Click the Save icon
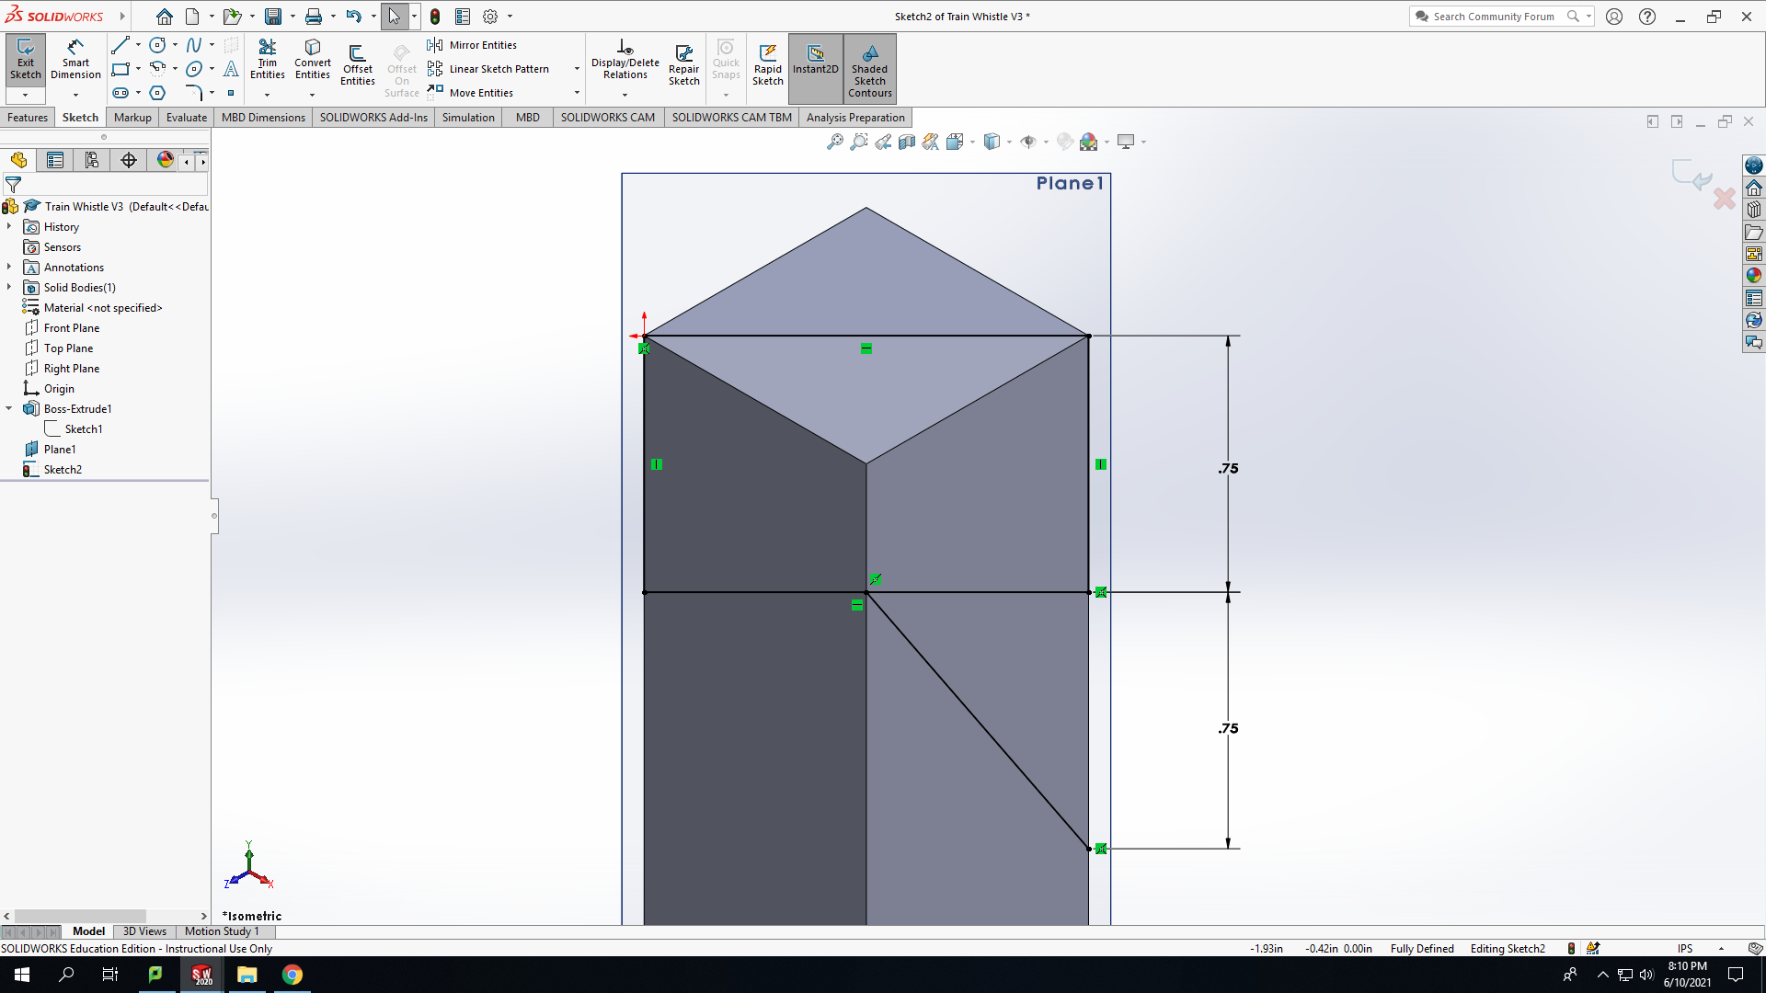 click(273, 17)
